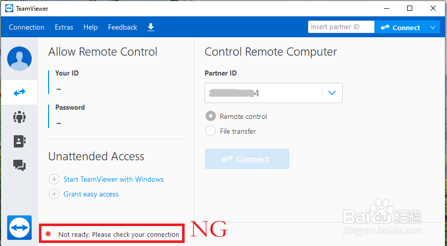
Task: Click the Insert partner ID field
Action: [341, 27]
